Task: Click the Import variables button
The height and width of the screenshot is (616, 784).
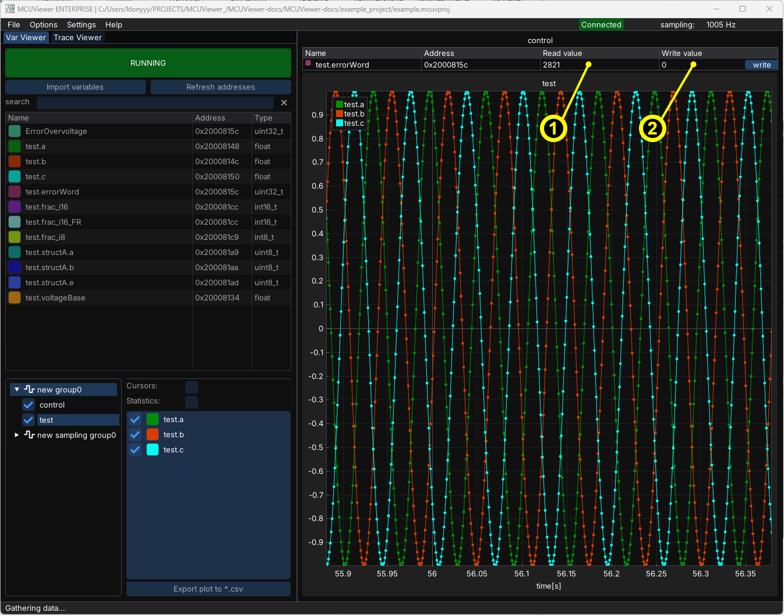Action: coord(75,87)
